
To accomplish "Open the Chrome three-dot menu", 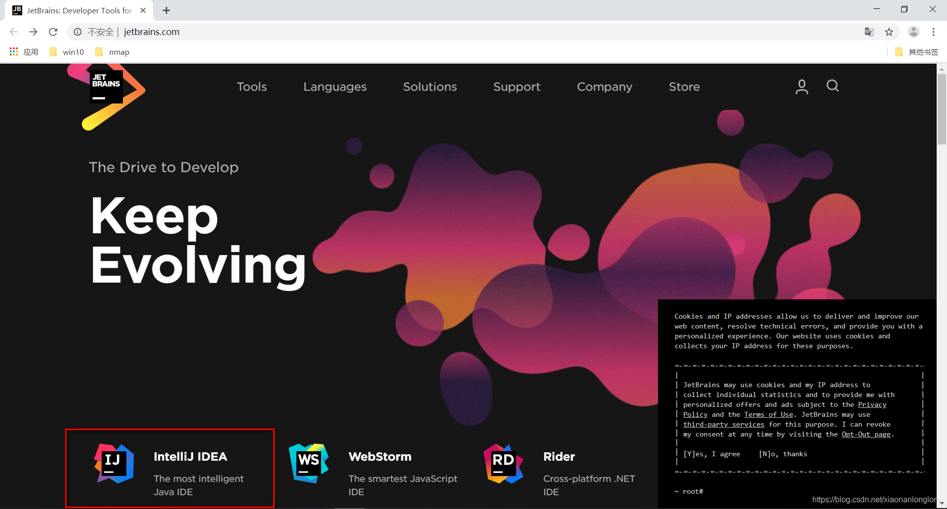I will 933,32.
